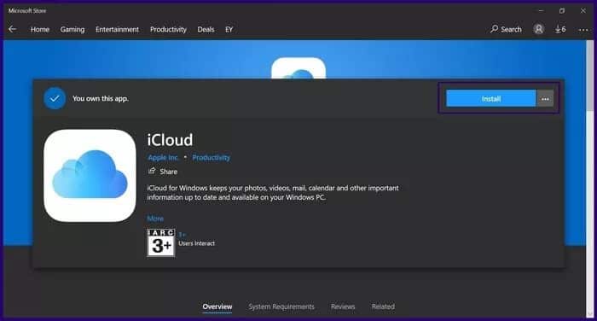The width and height of the screenshot is (597, 321).
Task: Open the Productivity category link
Action: coord(211,157)
